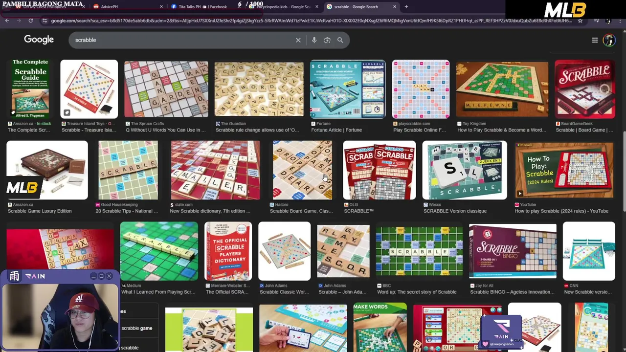The image size is (626, 352).
Task: Click 'Word up: The secret story' link
Action: coord(417,292)
